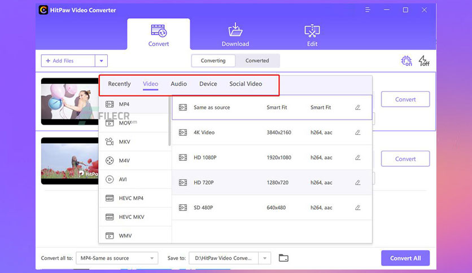
Task: Click 3840x2160 resolution value
Action: pyautogui.click(x=279, y=133)
